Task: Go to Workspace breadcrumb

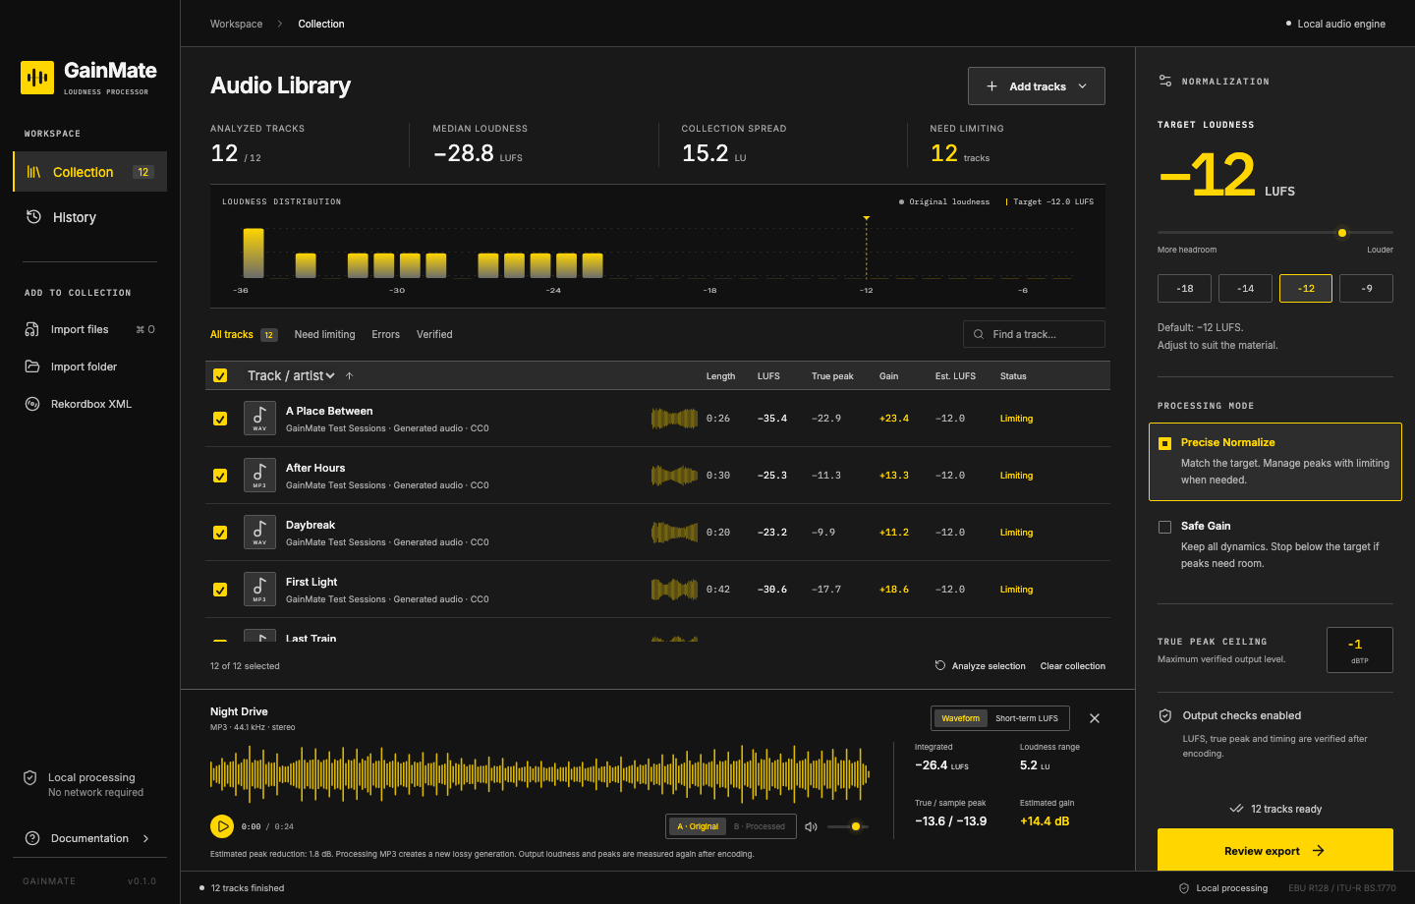Action: pyautogui.click(x=237, y=24)
